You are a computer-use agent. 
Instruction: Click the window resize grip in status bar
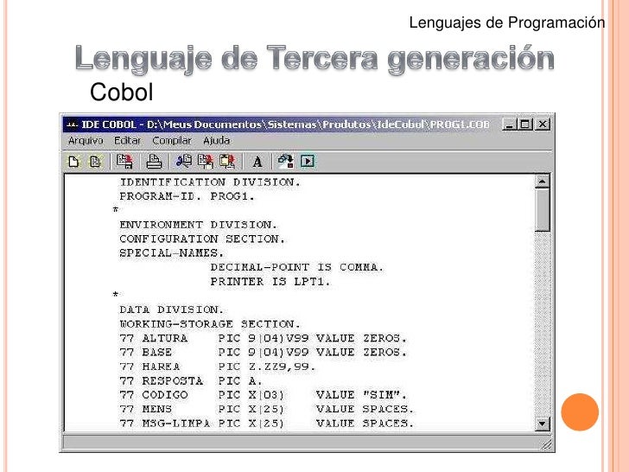point(546,443)
